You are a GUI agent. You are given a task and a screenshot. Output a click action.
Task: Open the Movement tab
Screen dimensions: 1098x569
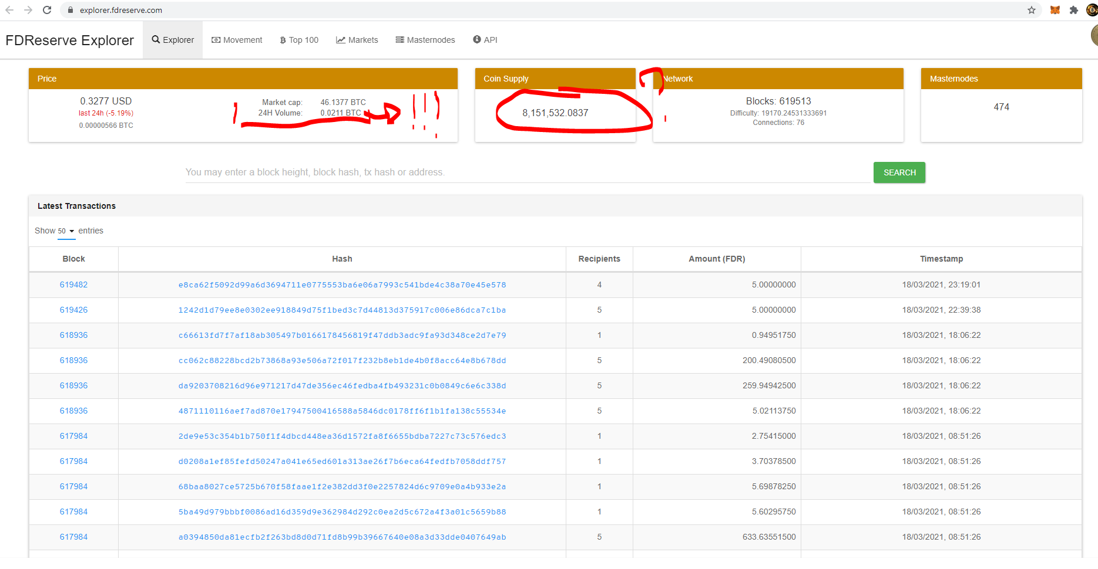pos(237,40)
